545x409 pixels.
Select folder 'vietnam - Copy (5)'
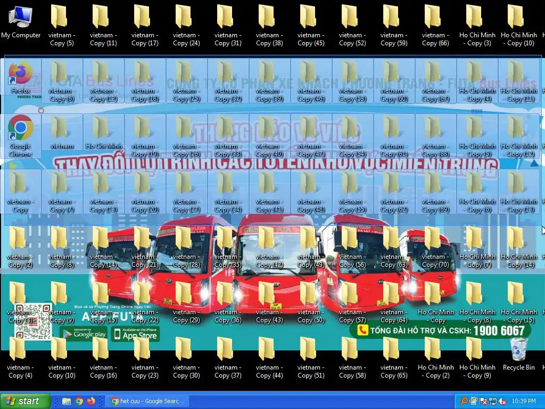pos(62,25)
